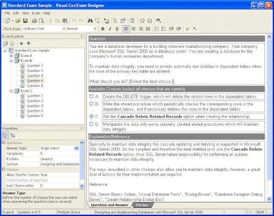Image resolution: width=274 pixels, height=216 pixels.
Task: Click the Cut scissors icon
Action: click(50, 21)
